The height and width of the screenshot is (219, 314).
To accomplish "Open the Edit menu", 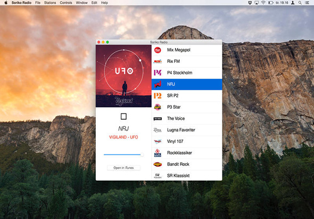I will [x=94, y=3].
